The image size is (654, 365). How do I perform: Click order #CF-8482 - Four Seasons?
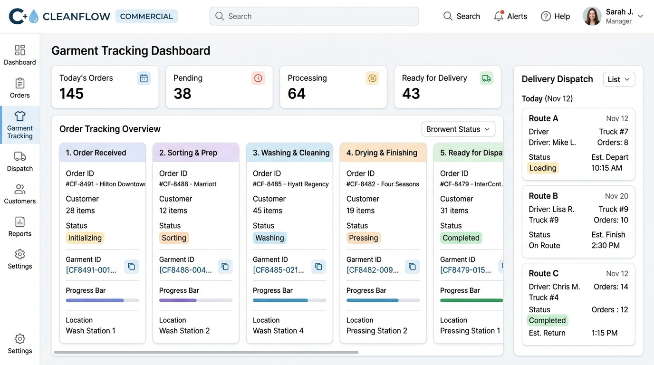tap(383, 184)
